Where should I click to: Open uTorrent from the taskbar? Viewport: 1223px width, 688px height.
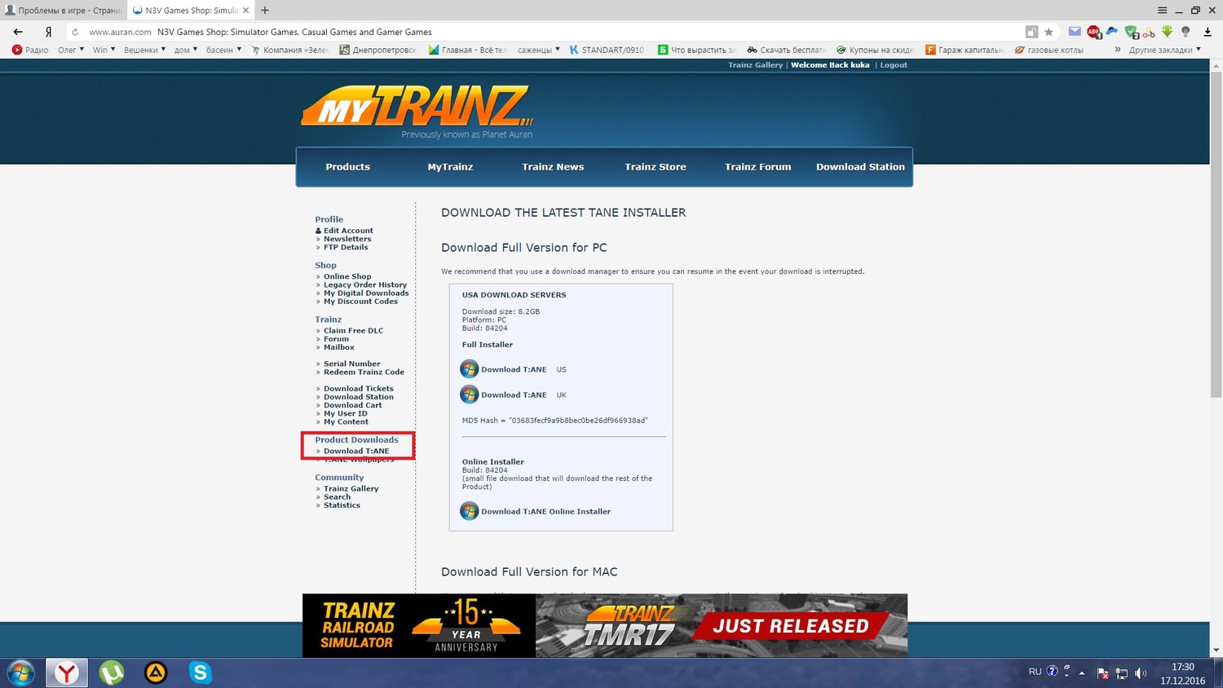[111, 673]
